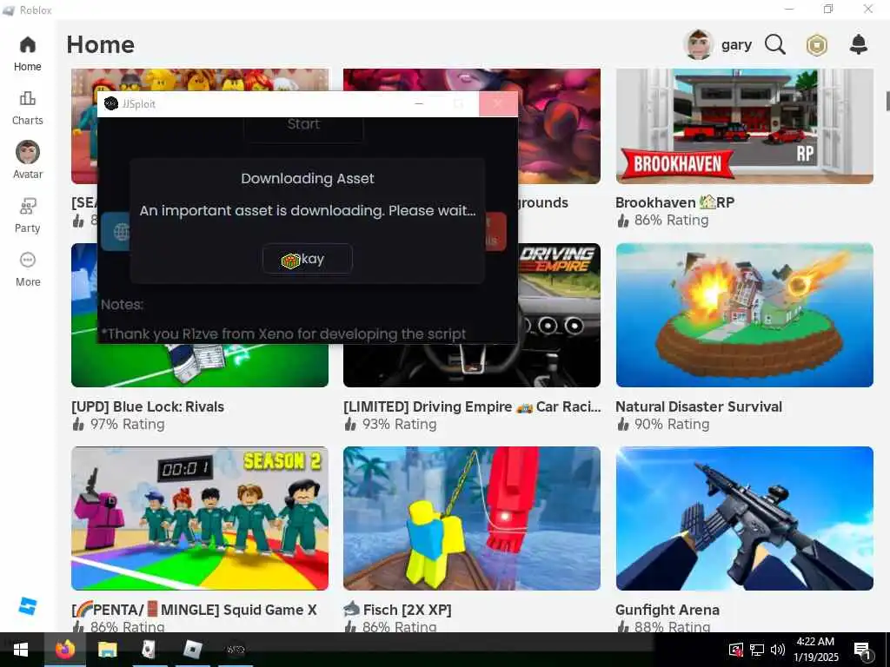Click the Natural Disaster Survival title
The width and height of the screenshot is (890, 667).
coord(699,406)
